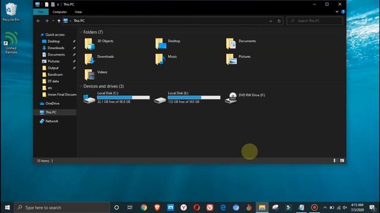Open the 3D Objects folder
The width and height of the screenshot is (380, 213).
(99, 44)
